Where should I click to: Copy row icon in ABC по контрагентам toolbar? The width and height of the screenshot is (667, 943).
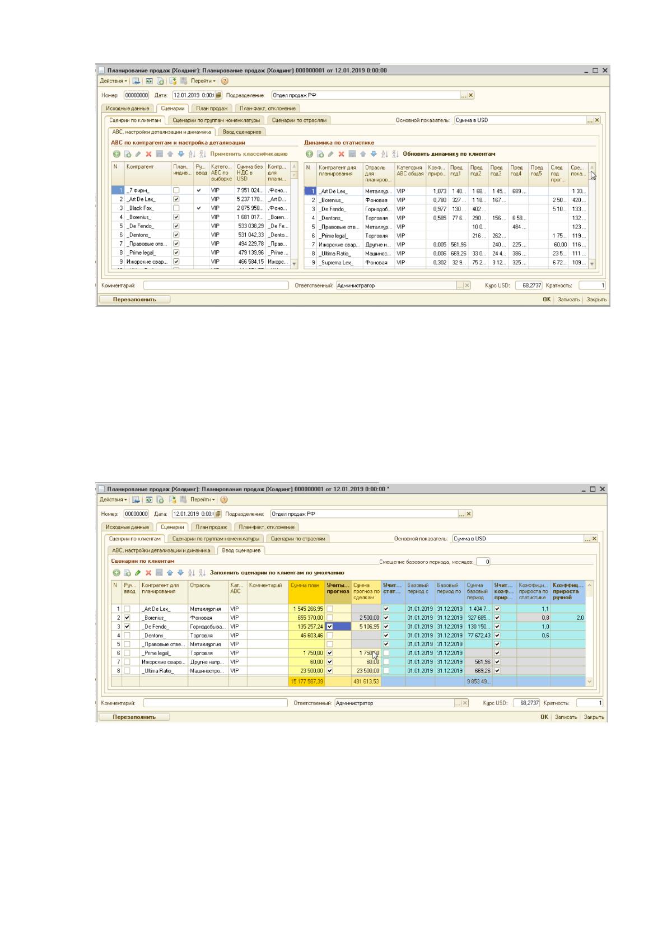pyautogui.click(x=127, y=154)
